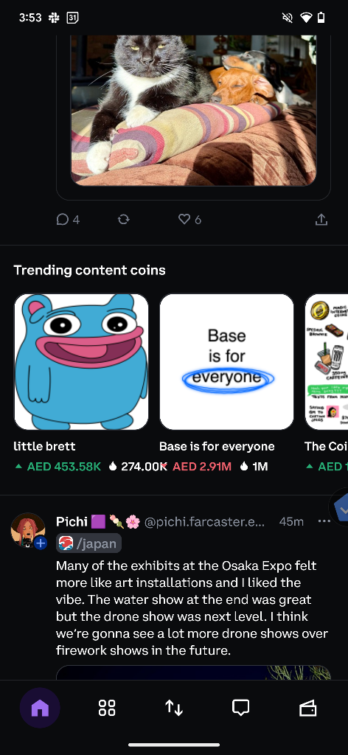Follow Pichi using the plus badge

tap(41, 543)
